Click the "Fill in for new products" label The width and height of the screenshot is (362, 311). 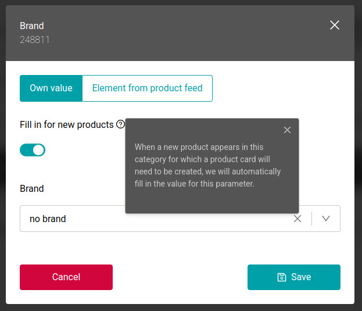pyautogui.click(x=66, y=124)
